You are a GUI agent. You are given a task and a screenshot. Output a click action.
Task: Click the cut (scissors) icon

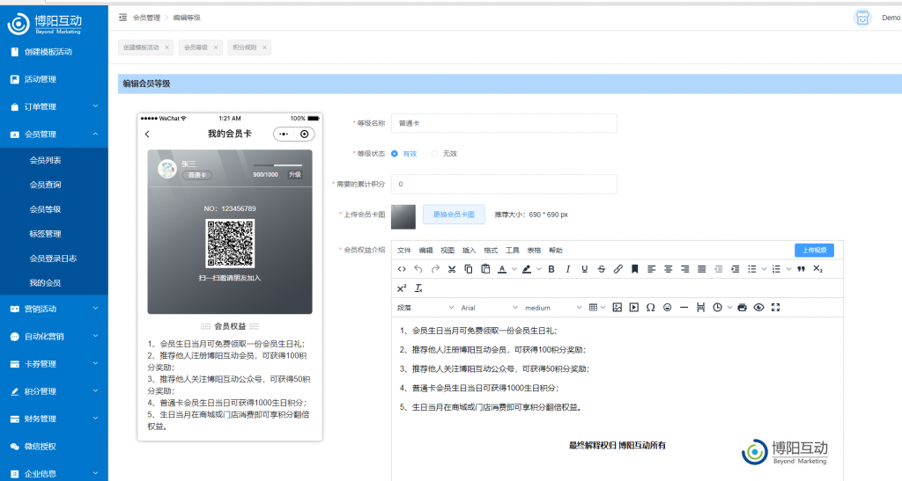coord(452,269)
